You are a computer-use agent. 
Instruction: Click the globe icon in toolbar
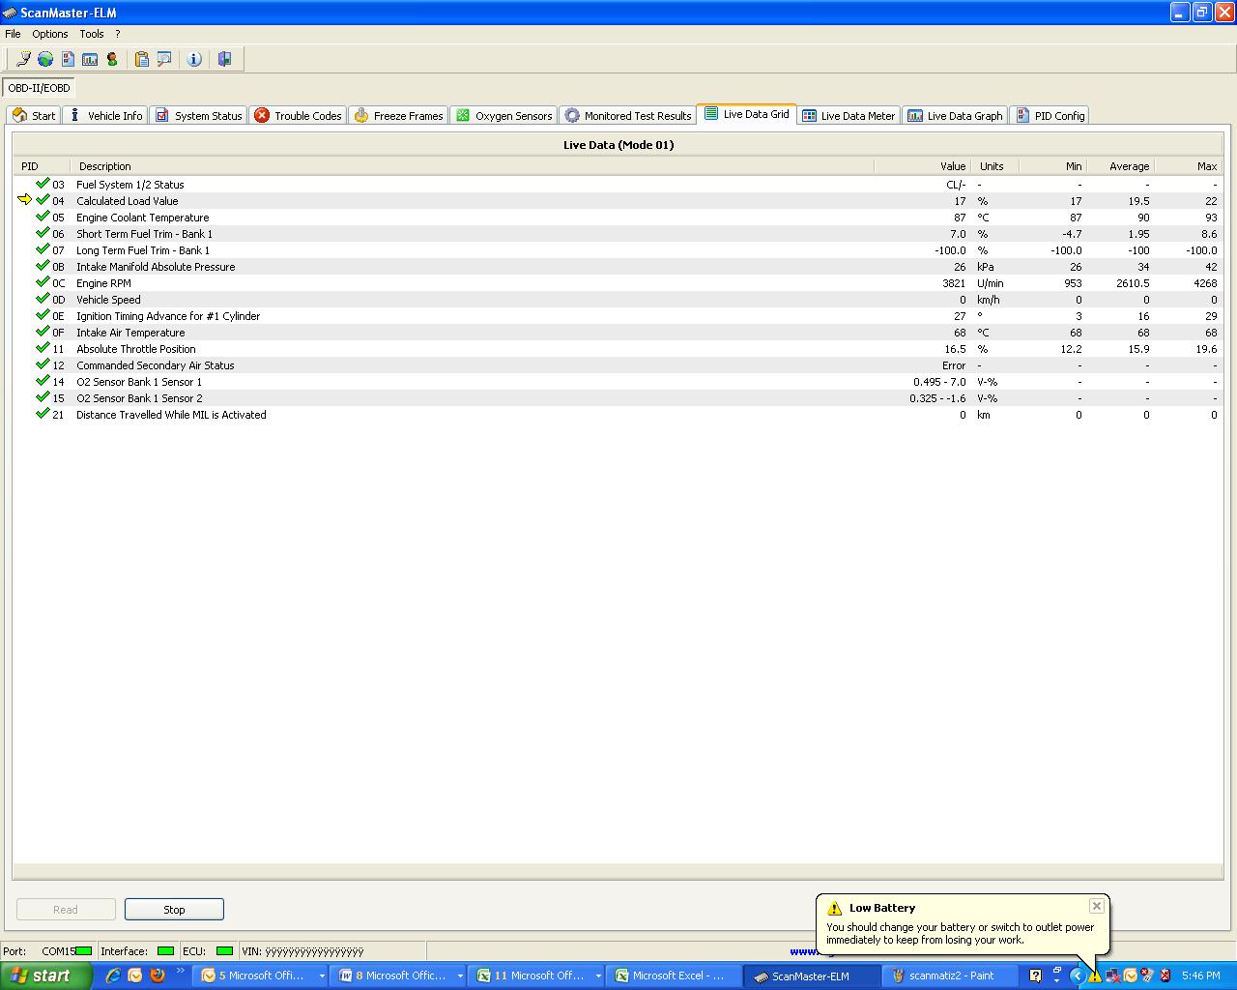pyautogui.click(x=45, y=59)
